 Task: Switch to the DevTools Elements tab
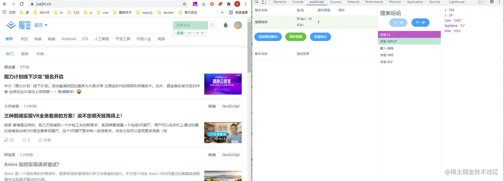coord(280,2)
